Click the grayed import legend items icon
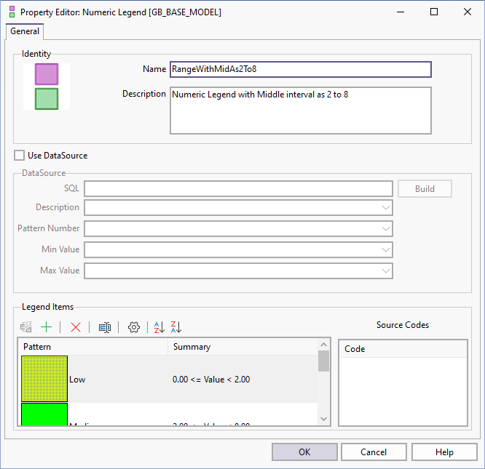Image resolution: width=485 pixels, height=469 pixels. pos(26,327)
